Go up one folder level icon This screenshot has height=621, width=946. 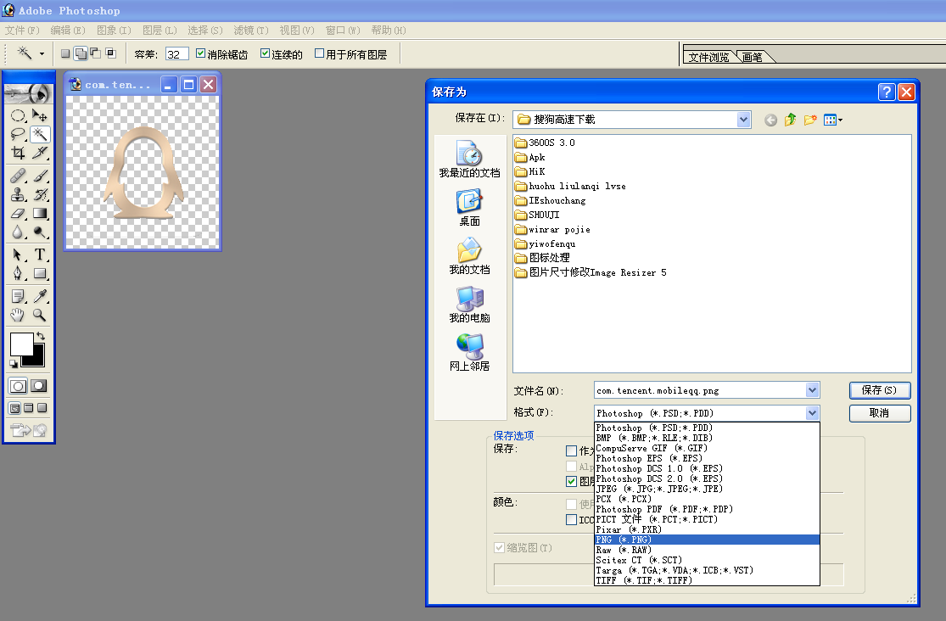tap(791, 120)
